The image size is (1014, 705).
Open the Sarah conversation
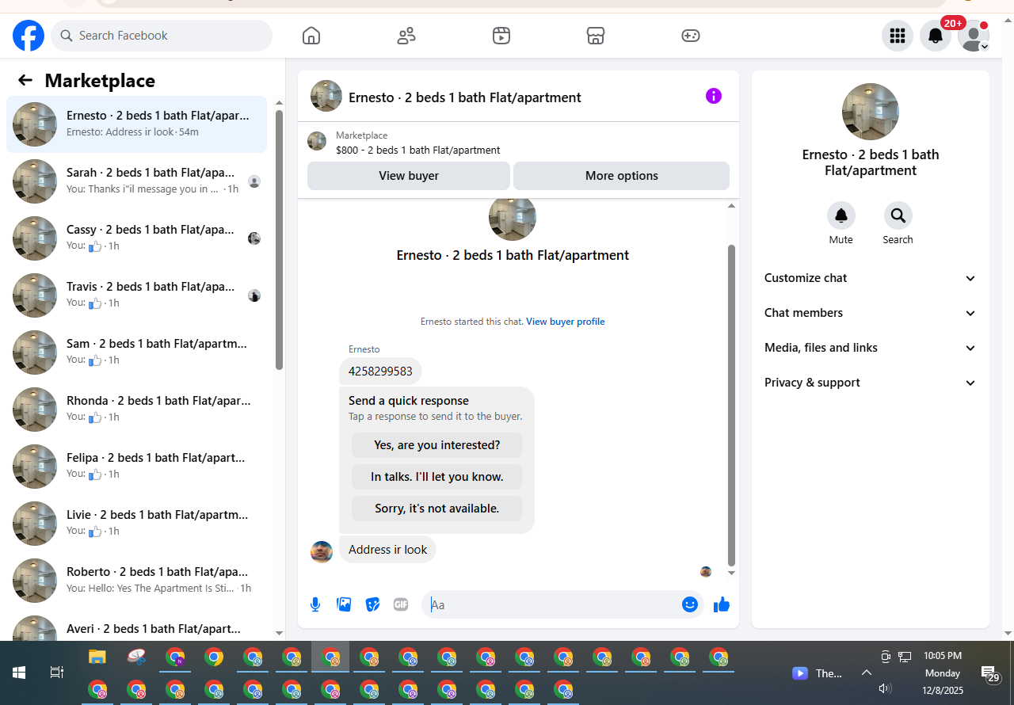click(x=136, y=181)
